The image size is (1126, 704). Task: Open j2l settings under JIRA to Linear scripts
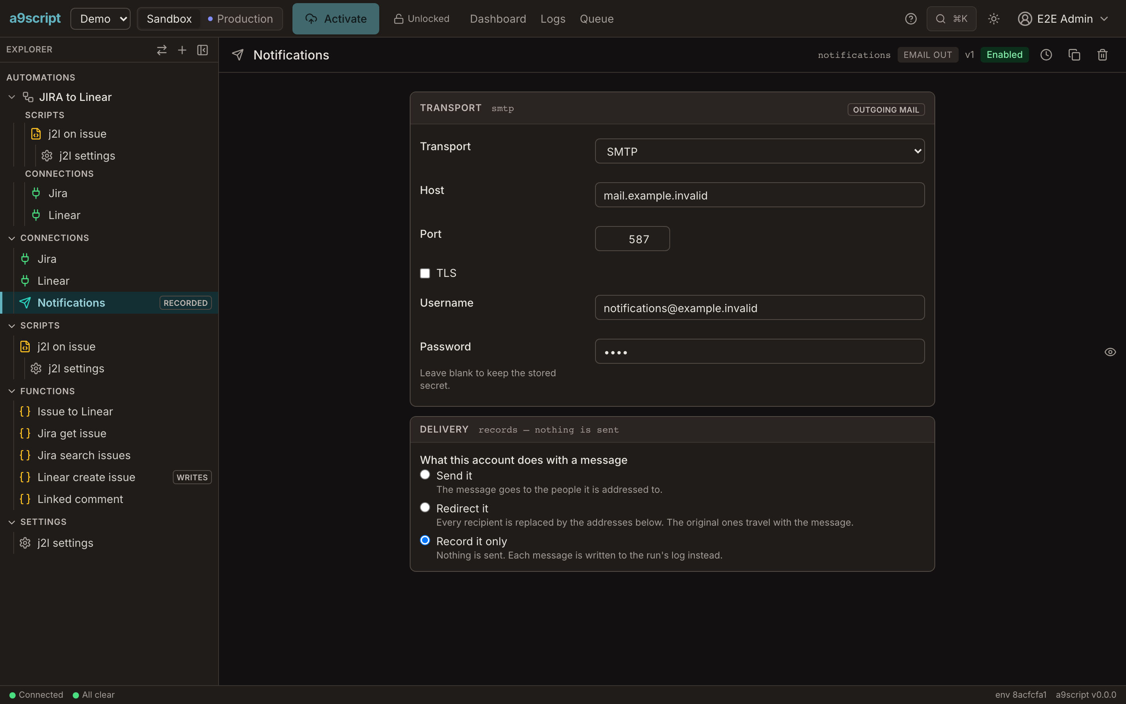pyautogui.click(x=87, y=156)
